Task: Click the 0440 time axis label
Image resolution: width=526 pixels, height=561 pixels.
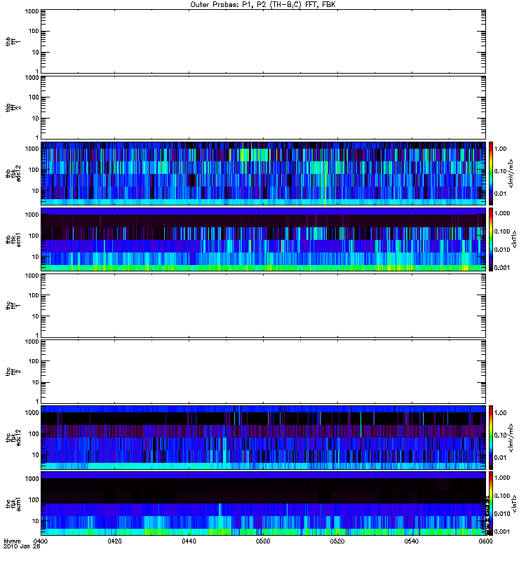Action: point(189,541)
